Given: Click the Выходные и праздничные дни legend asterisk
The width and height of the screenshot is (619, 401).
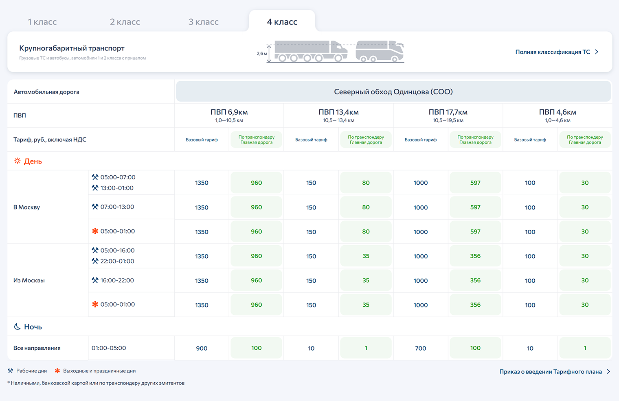Looking at the screenshot, I should pyautogui.click(x=57, y=371).
